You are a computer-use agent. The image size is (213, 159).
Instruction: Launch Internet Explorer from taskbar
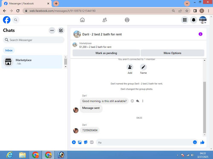[x=9, y=155]
